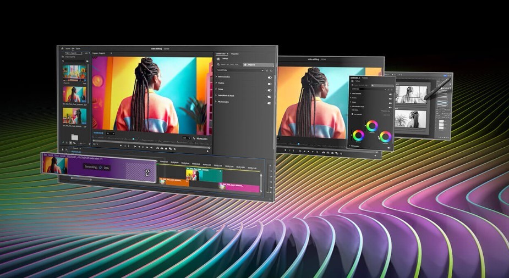Toggle off Basic Correction in Lumetri Color
Image resolution: width=509 pixels, height=278 pixels.
pyautogui.click(x=270, y=77)
